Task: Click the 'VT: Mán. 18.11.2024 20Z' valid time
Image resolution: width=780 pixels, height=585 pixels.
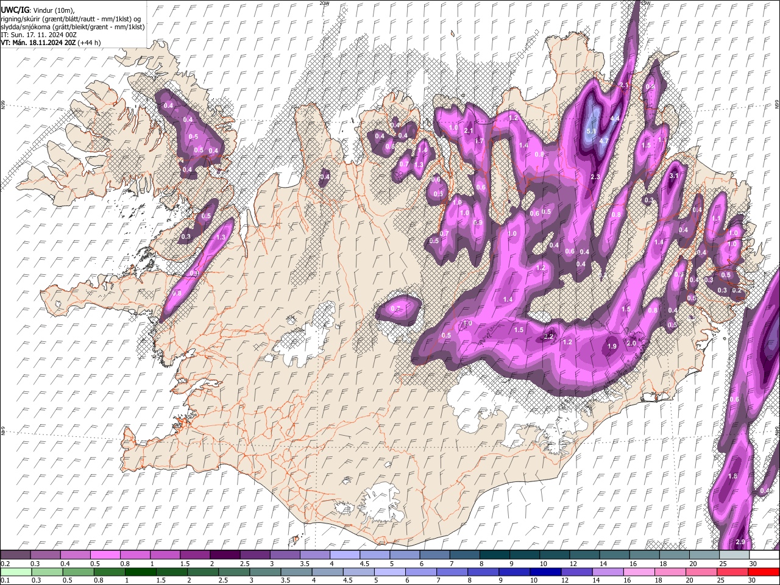Action: 38,43
